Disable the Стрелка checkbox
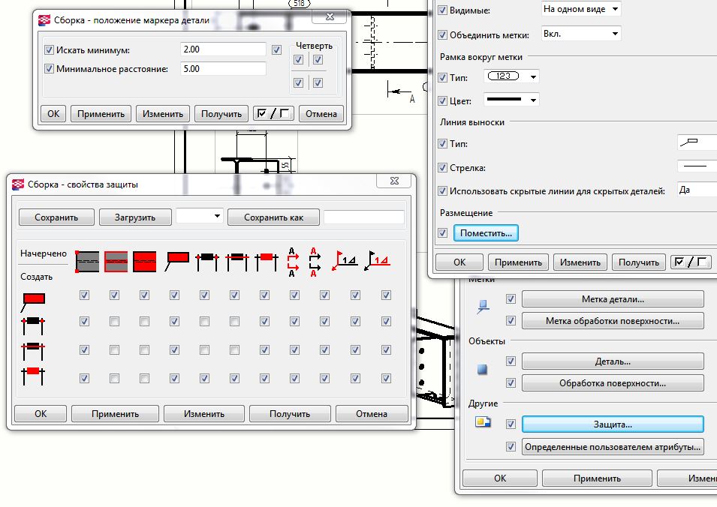This screenshot has width=717, height=507. 442,168
